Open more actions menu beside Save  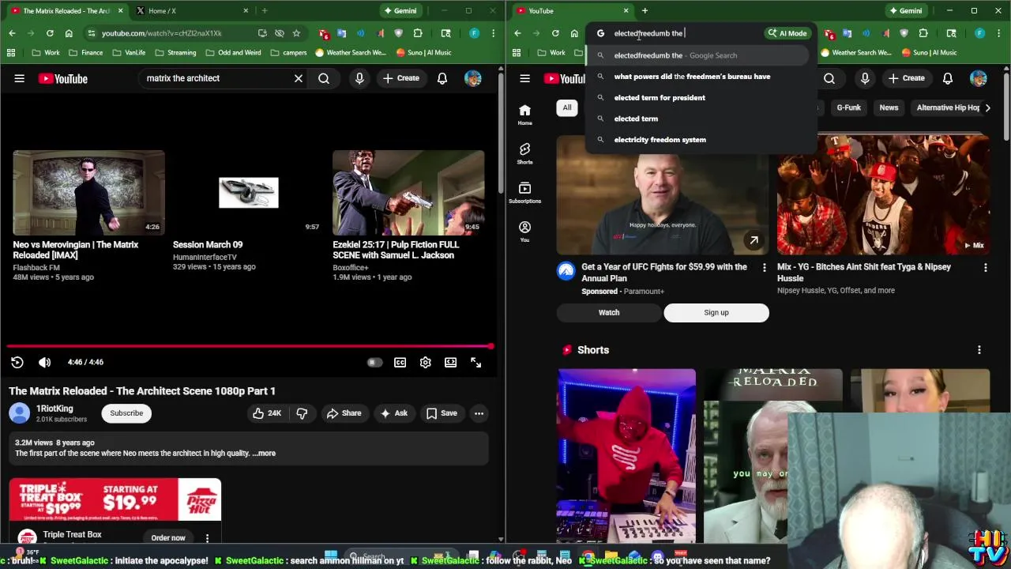[x=479, y=413]
